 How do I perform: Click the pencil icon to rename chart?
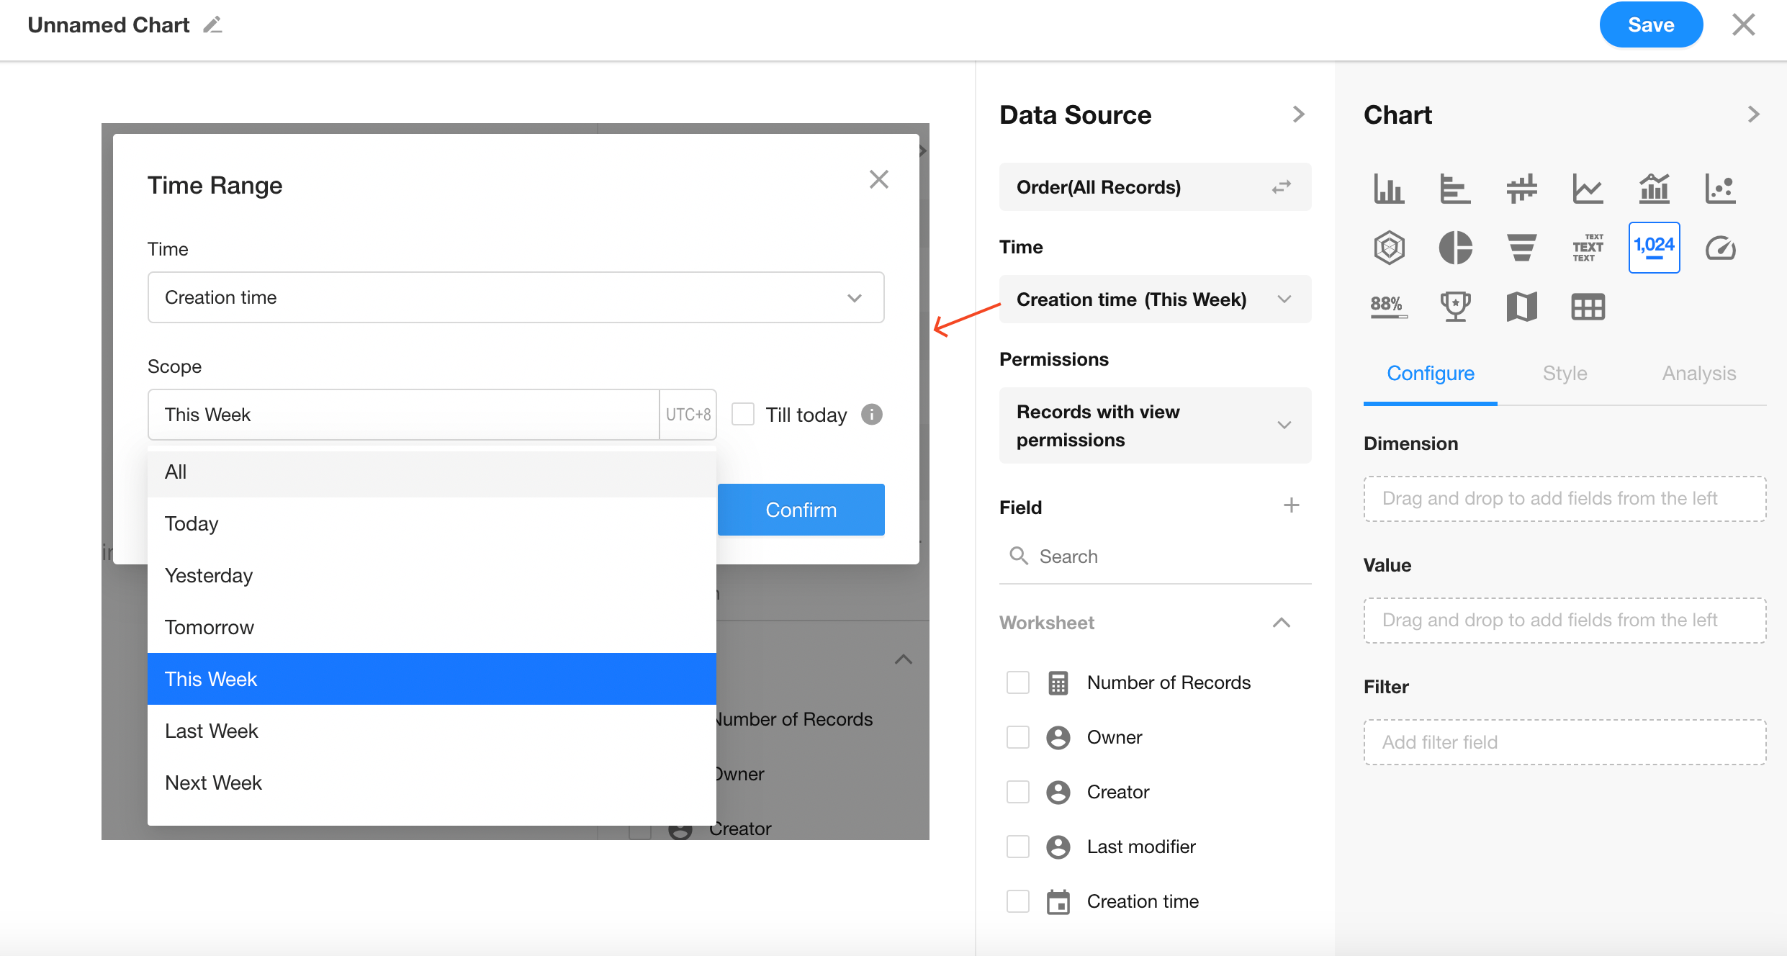click(x=212, y=25)
